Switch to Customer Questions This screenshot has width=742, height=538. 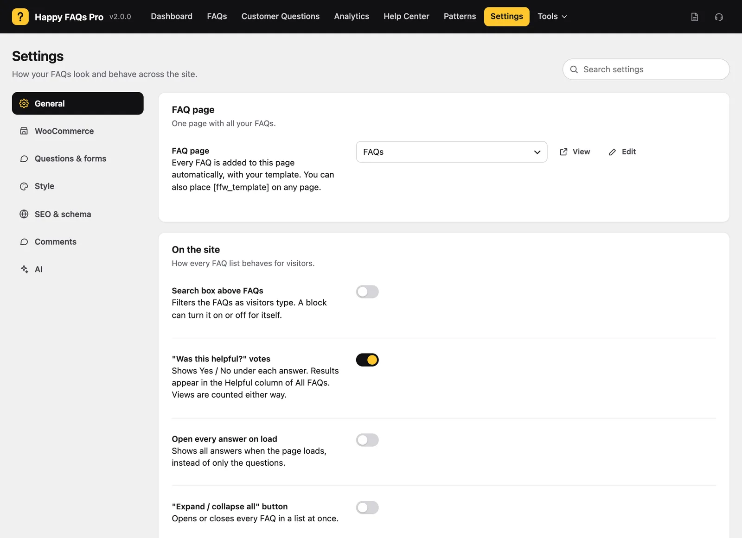[x=281, y=17]
